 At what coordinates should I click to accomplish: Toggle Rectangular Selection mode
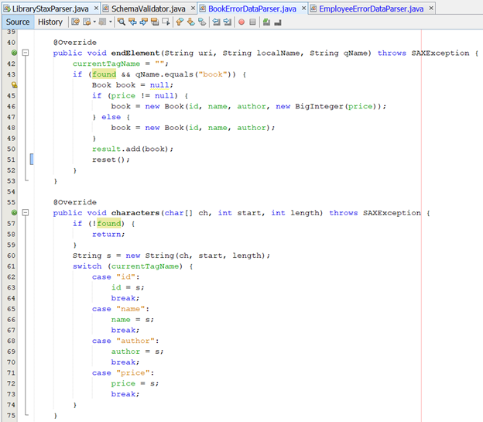[x=166, y=22]
